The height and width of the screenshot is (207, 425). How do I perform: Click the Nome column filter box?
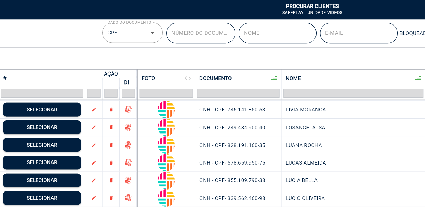pyautogui.click(x=353, y=93)
